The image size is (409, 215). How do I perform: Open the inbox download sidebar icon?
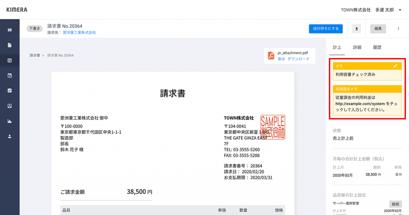click(x=10, y=106)
